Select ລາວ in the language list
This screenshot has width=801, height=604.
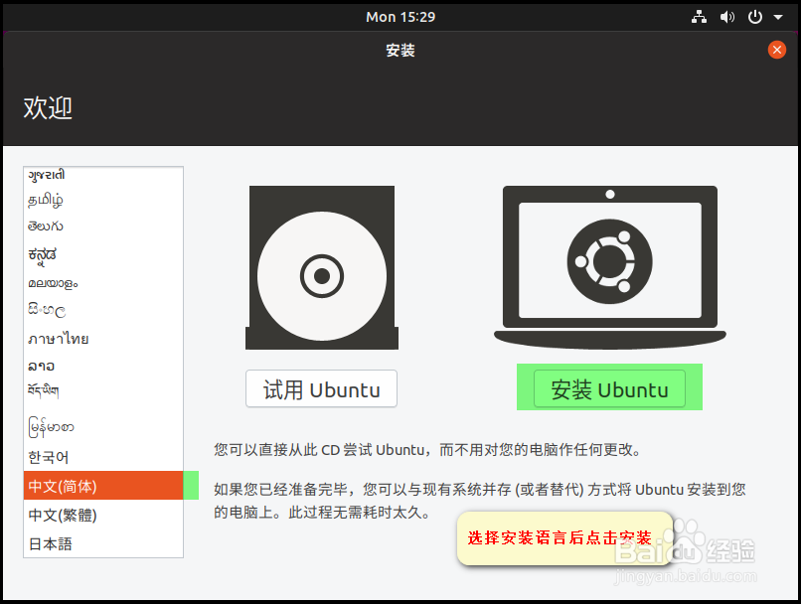[x=103, y=366]
